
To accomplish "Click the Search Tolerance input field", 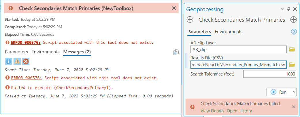I will tap(269, 74).
